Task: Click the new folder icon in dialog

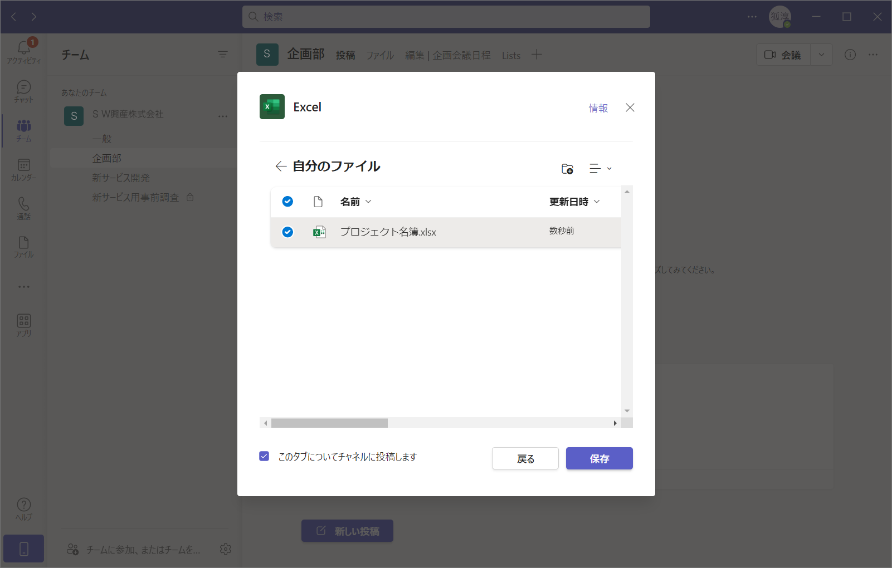Action: tap(567, 169)
